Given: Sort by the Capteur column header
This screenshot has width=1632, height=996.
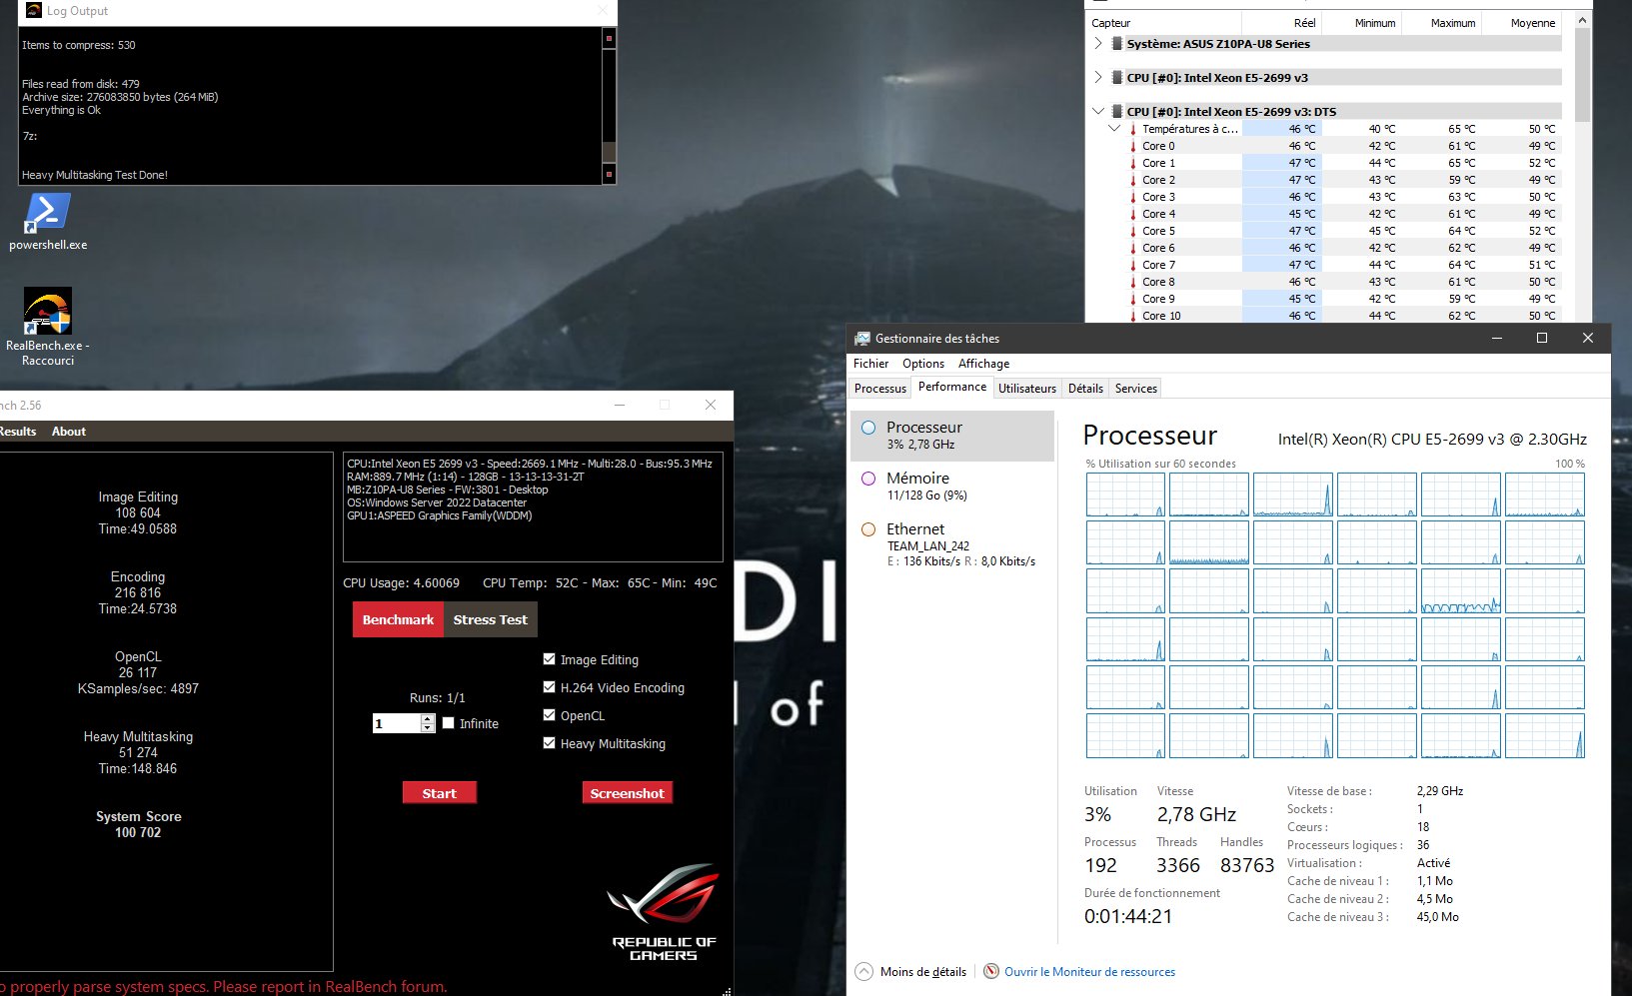Looking at the screenshot, I should (1164, 22).
